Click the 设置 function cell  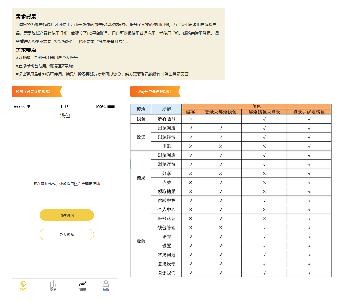(166, 246)
